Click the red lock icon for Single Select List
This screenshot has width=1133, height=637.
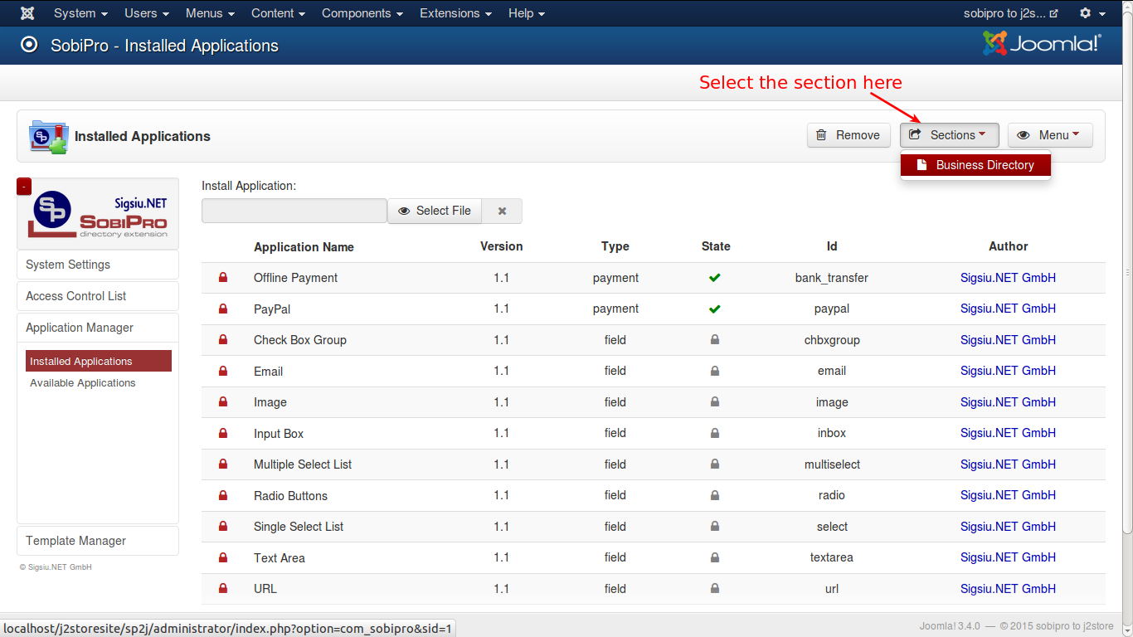click(x=222, y=527)
